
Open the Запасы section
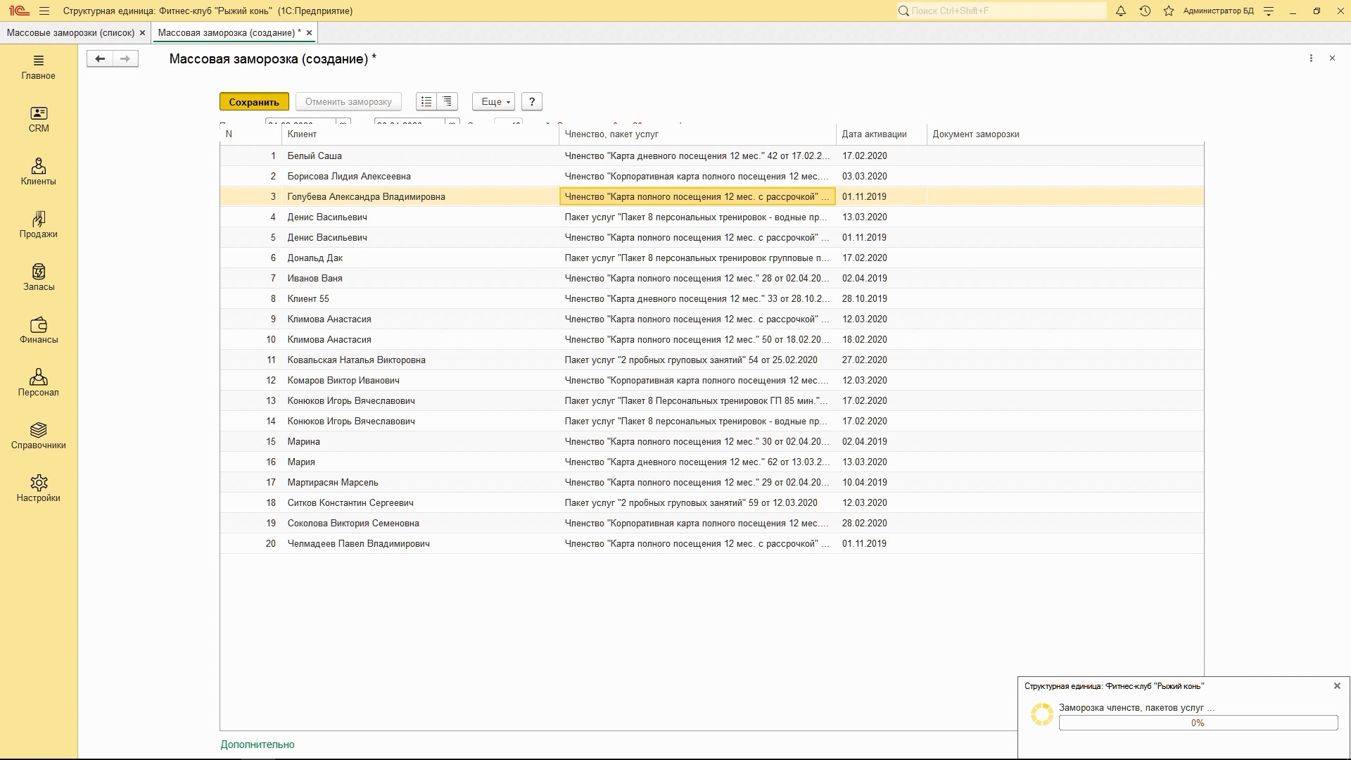point(39,279)
